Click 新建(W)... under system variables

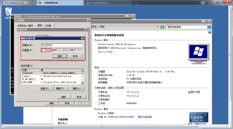tap(46, 89)
